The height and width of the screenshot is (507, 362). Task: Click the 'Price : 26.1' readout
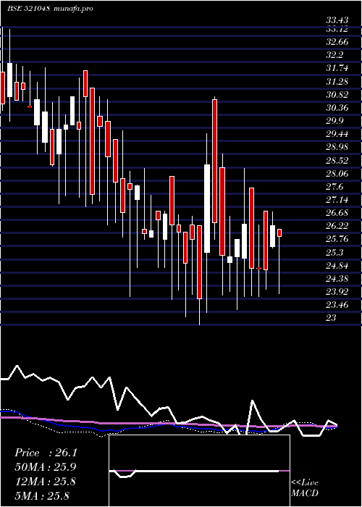(46, 453)
